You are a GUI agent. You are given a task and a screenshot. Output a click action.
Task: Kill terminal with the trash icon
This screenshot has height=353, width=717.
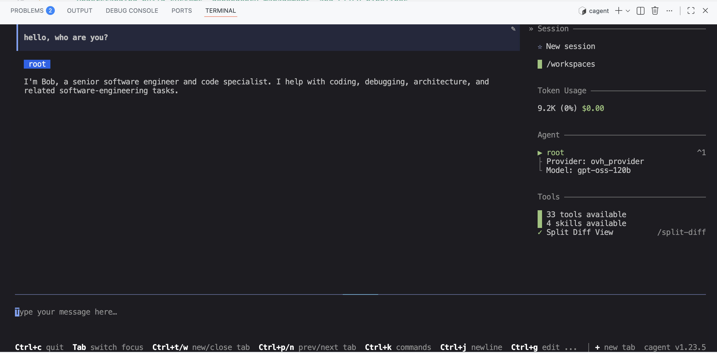(655, 11)
